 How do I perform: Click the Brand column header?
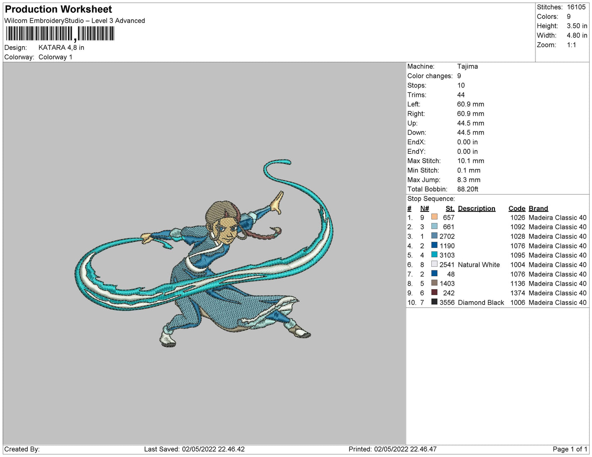pos(538,208)
